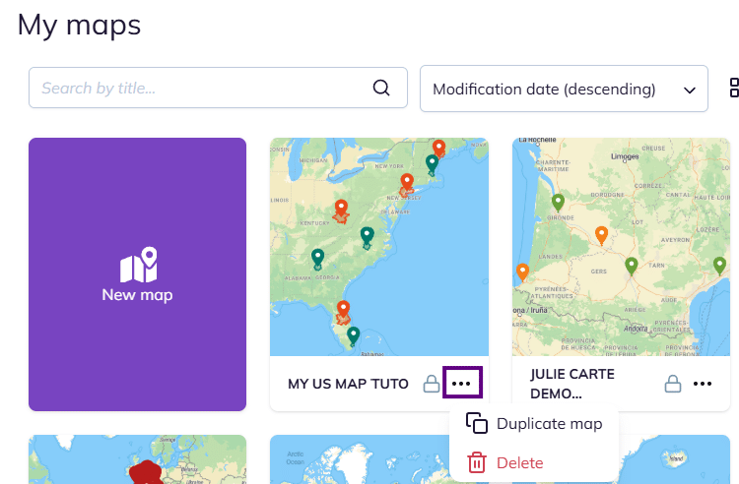Click the lock icon on JULIE CARTE DEMO
This screenshot has width=739, height=484.
672,384
